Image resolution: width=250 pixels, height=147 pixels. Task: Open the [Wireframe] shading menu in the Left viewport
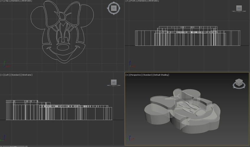[27, 75]
